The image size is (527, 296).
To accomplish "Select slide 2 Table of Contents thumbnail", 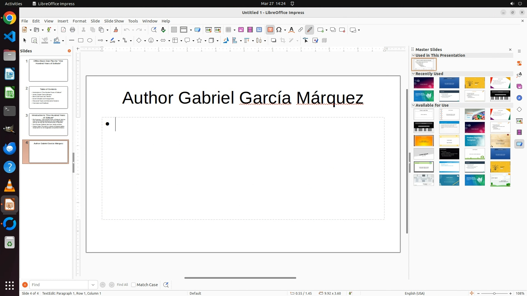I will point(48,97).
